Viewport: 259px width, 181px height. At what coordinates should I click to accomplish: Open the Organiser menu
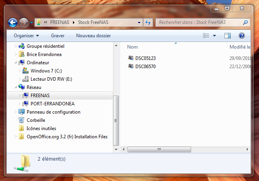[x=26, y=36]
